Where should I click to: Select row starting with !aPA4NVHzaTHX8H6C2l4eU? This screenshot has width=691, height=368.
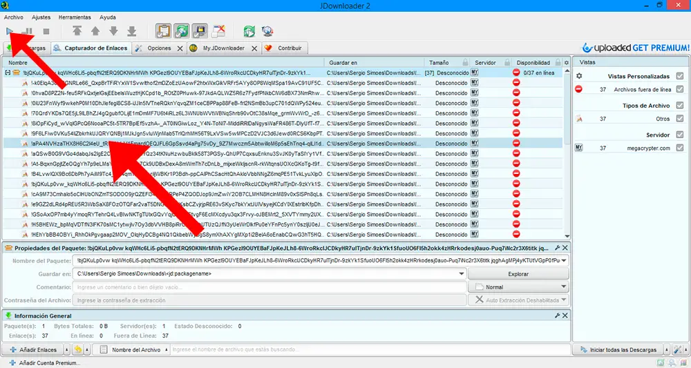pyautogui.click(x=283, y=144)
